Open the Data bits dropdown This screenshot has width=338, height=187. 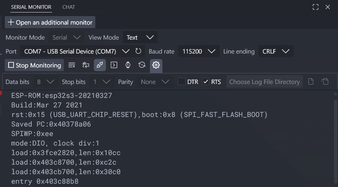coord(45,82)
